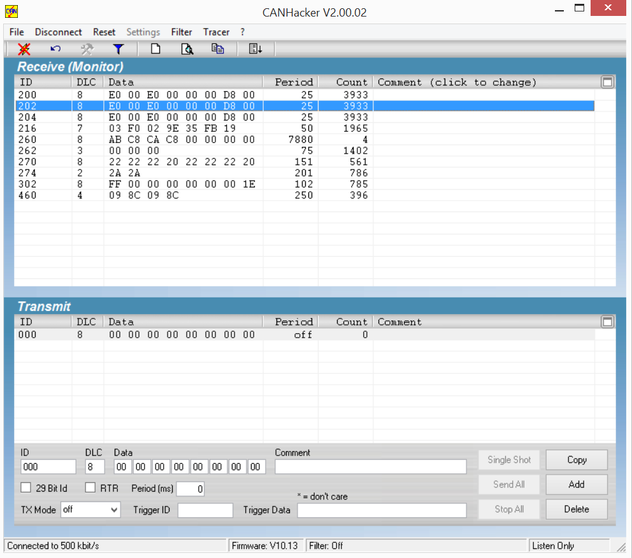Toggle the RTR checkbox
This screenshot has height=558, width=632.
(90, 487)
